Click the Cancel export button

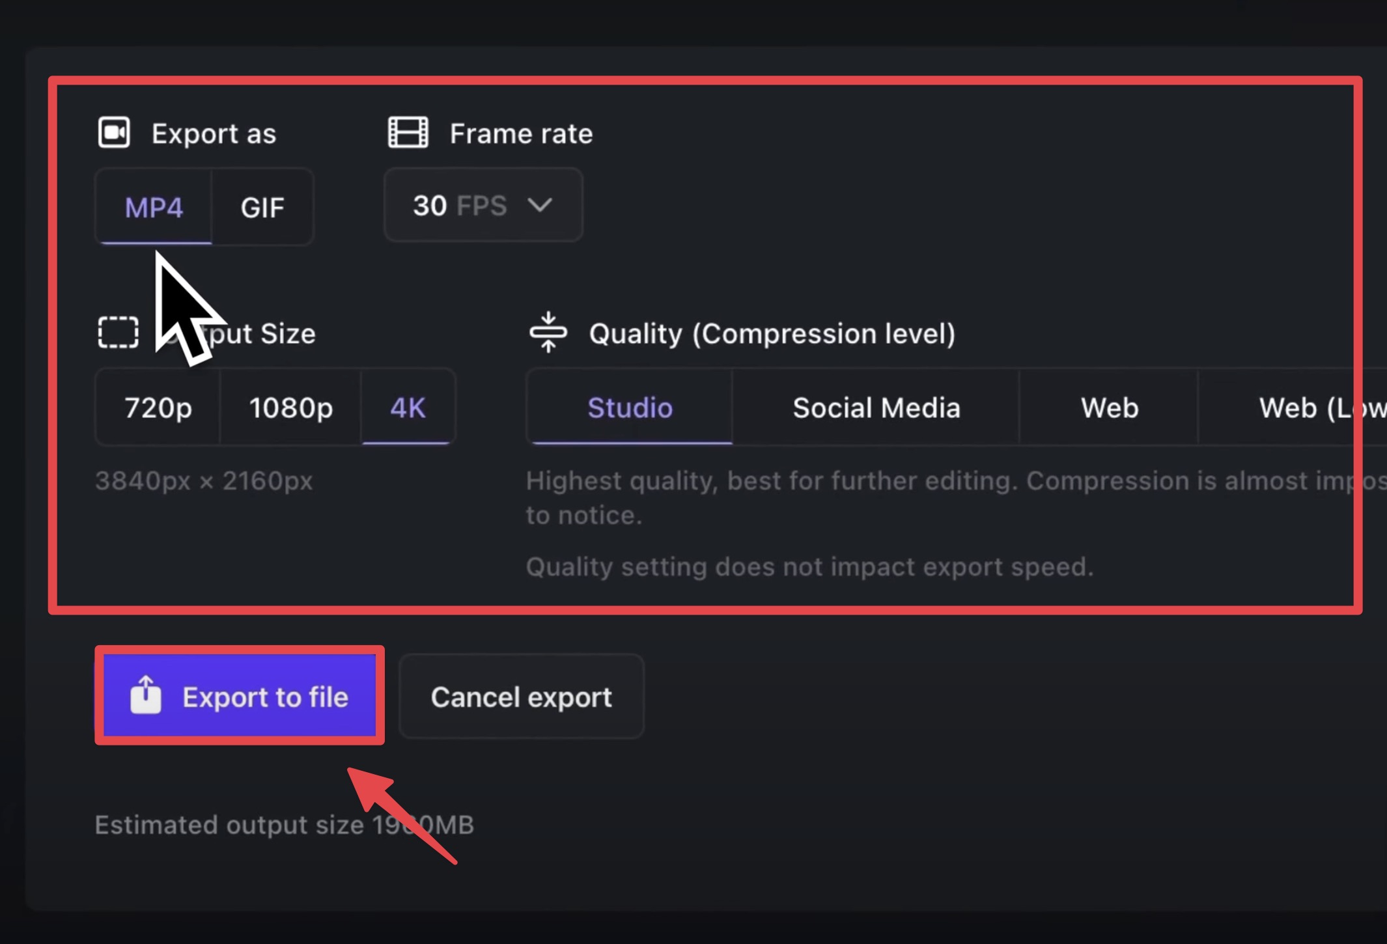click(522, 697)
